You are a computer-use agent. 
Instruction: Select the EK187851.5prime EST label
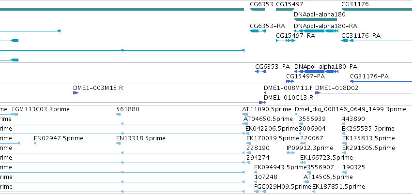click(338, 187)
